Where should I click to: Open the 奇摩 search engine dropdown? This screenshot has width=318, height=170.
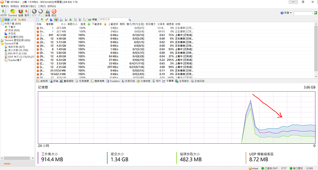tap(286, 13)
